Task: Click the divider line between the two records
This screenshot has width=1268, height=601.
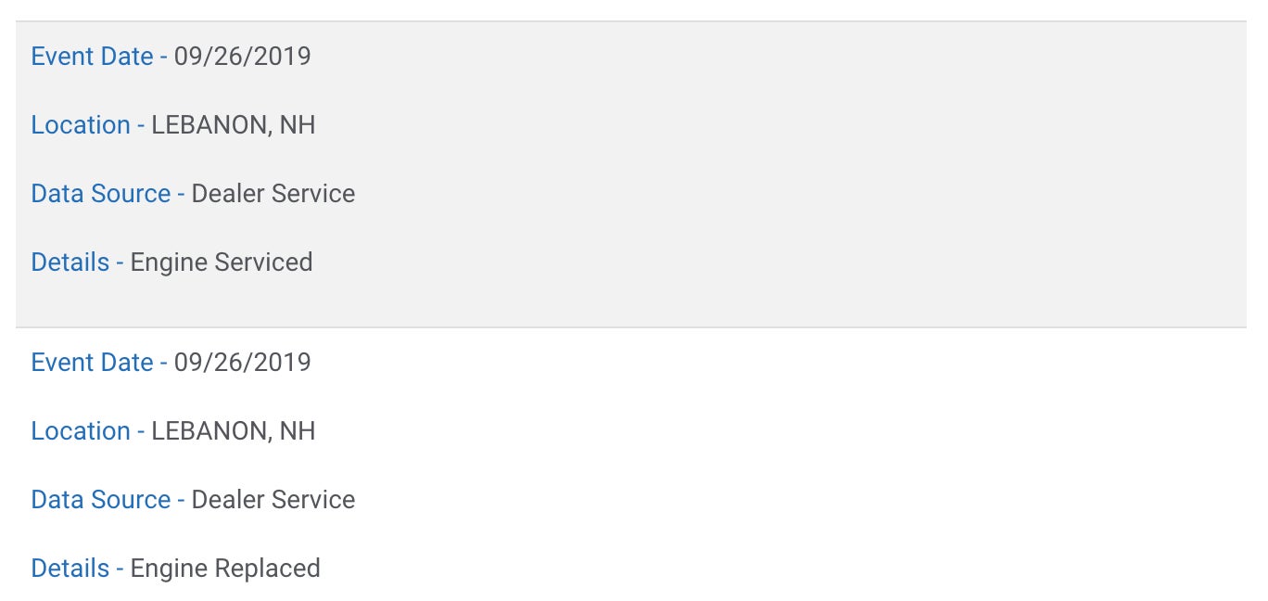Action: (x=630, y=327)
